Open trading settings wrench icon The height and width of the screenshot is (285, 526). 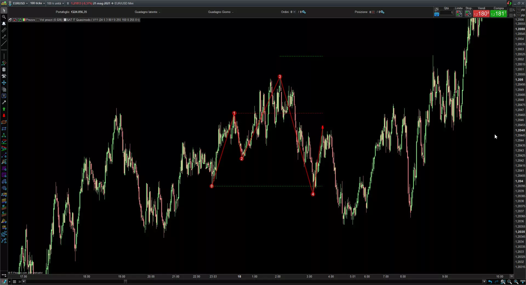click(437, 10)
